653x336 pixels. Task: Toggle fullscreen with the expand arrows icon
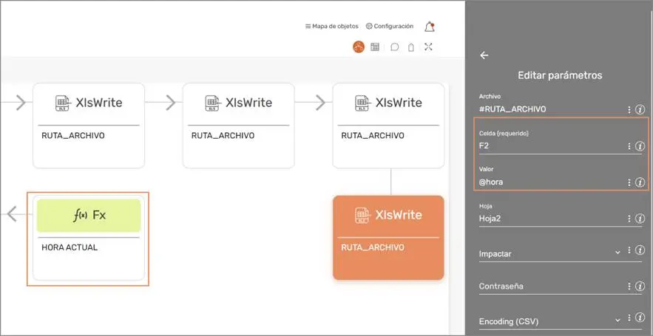428,47
